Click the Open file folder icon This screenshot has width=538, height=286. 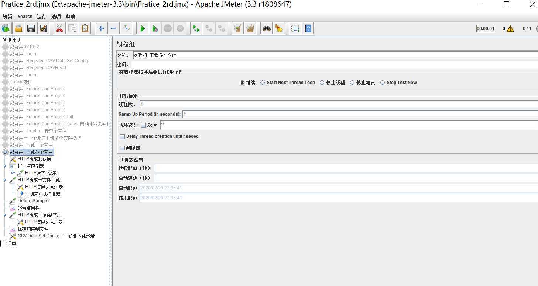click(18, 28)
